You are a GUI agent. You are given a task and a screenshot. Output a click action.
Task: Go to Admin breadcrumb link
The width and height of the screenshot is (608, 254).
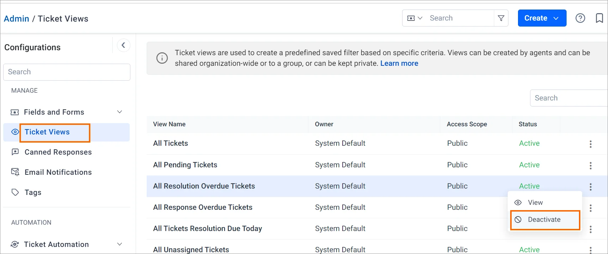pos(16,19)
